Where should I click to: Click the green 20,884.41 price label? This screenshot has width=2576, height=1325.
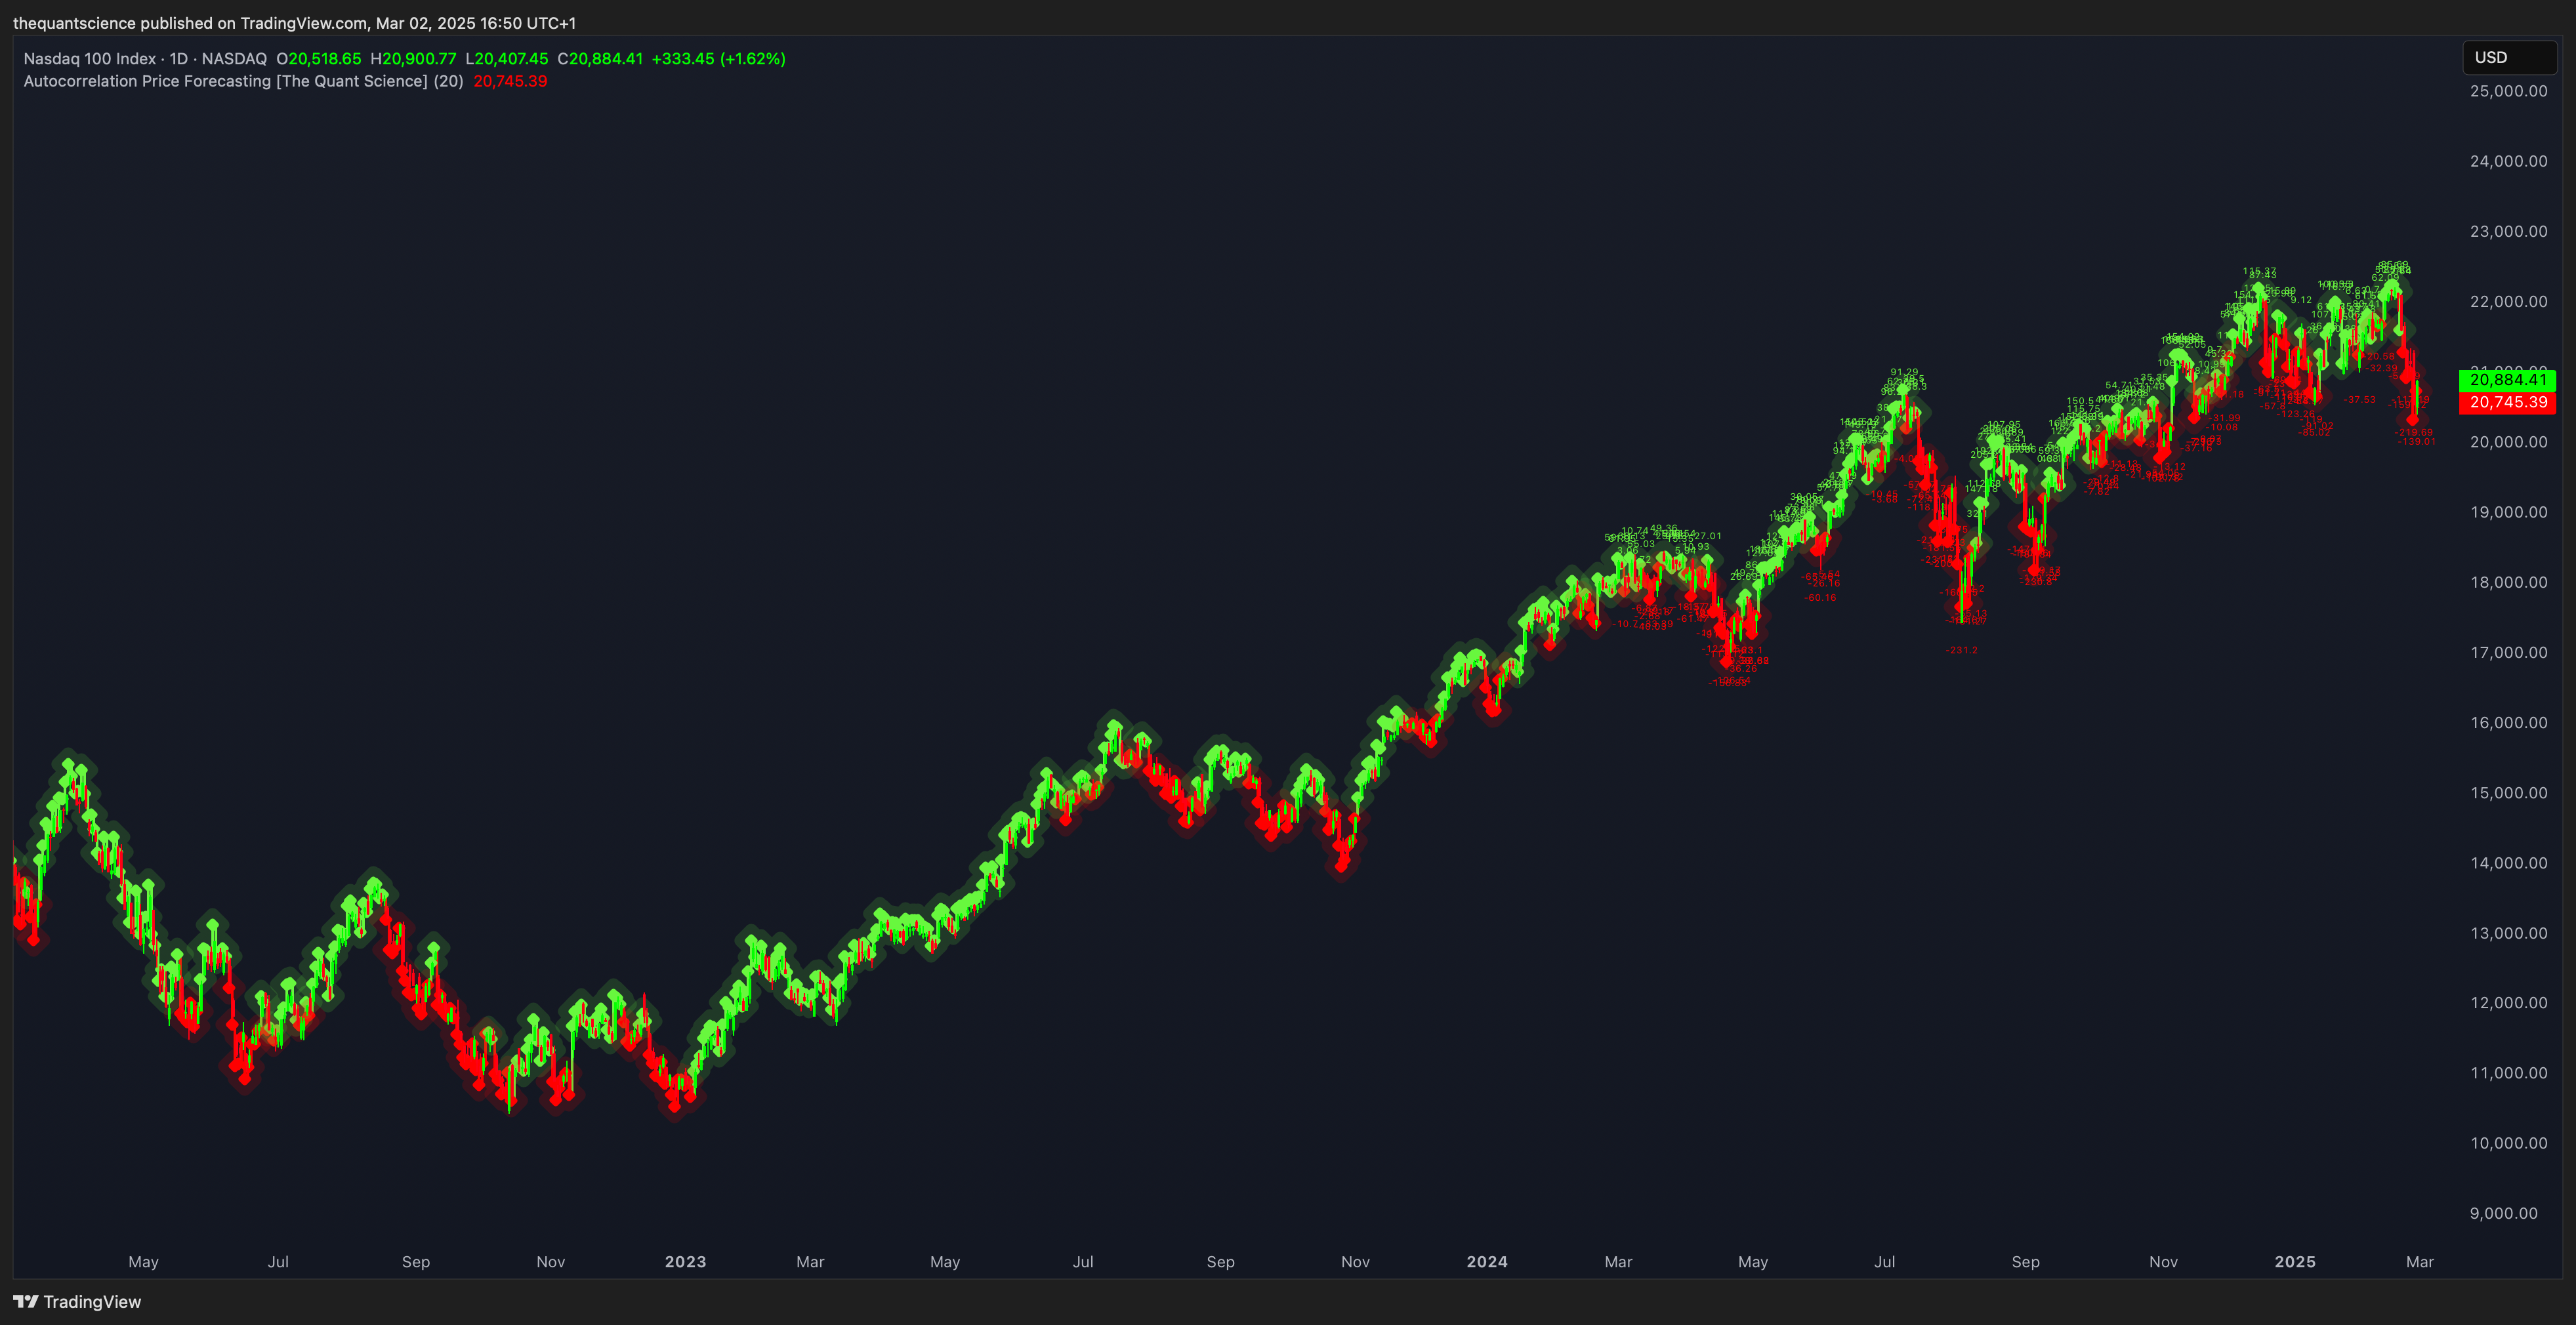[2507, 380]
